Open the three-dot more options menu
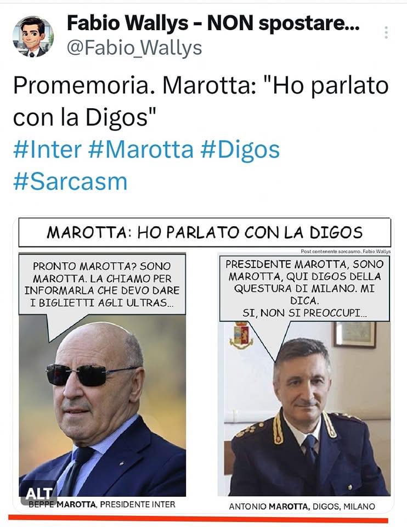This screenshot has height=527, width=407. [x=386, y=32]
